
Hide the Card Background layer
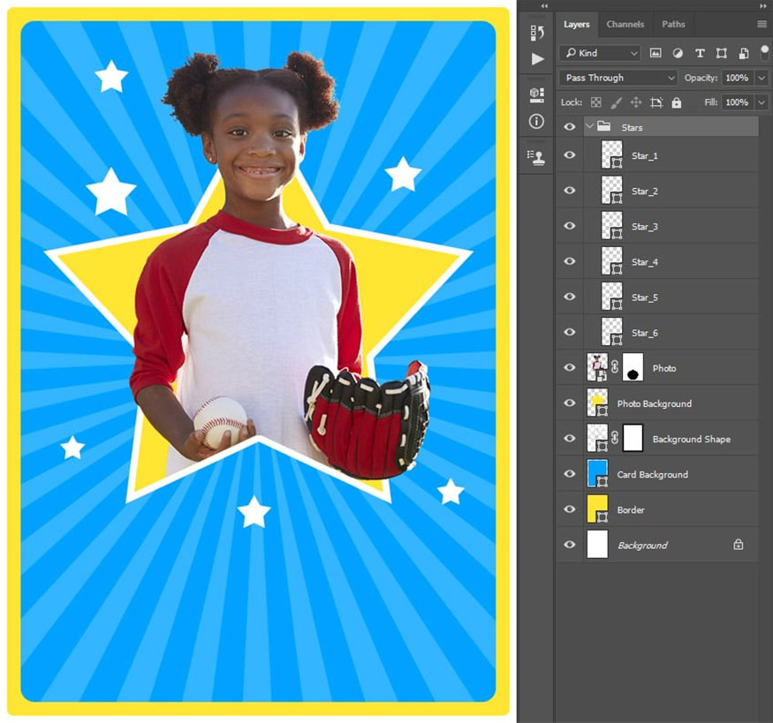pos(570,474)
